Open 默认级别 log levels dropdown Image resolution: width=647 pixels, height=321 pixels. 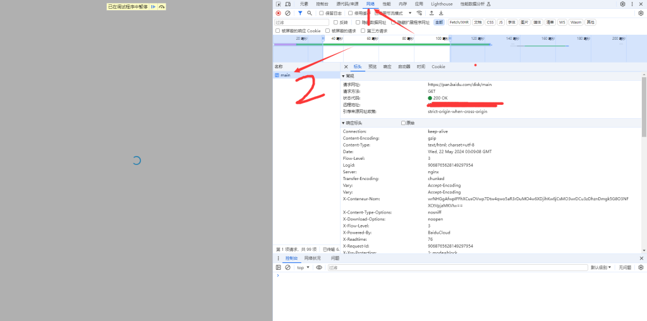[601, 267]
